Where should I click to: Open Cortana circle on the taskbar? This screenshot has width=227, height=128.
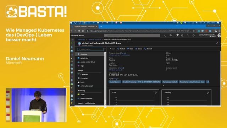75,23
